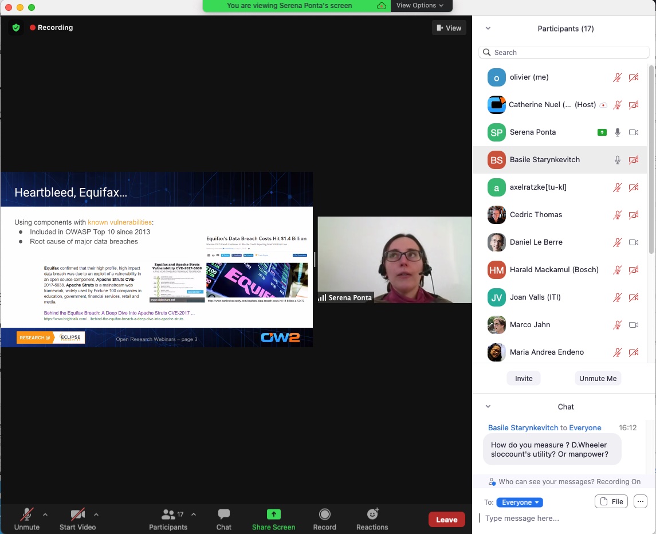
Task: Select participant row 'Joan Valls (ITI)'
Action: click(560, 297)
